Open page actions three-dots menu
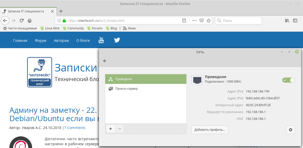Image resolution: width=303 pixels, height=148 pixels. point(194,21)
